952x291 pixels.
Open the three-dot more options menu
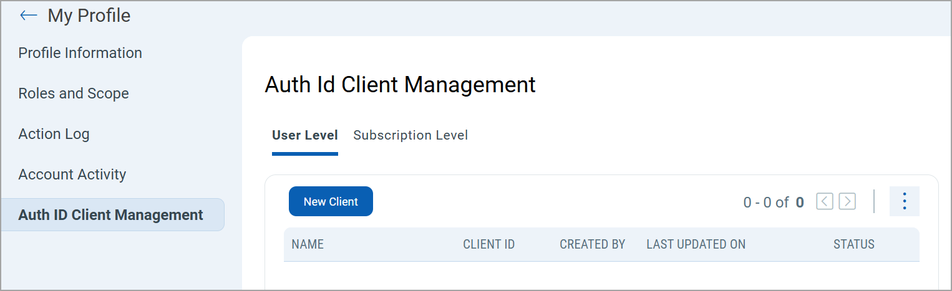904,201
